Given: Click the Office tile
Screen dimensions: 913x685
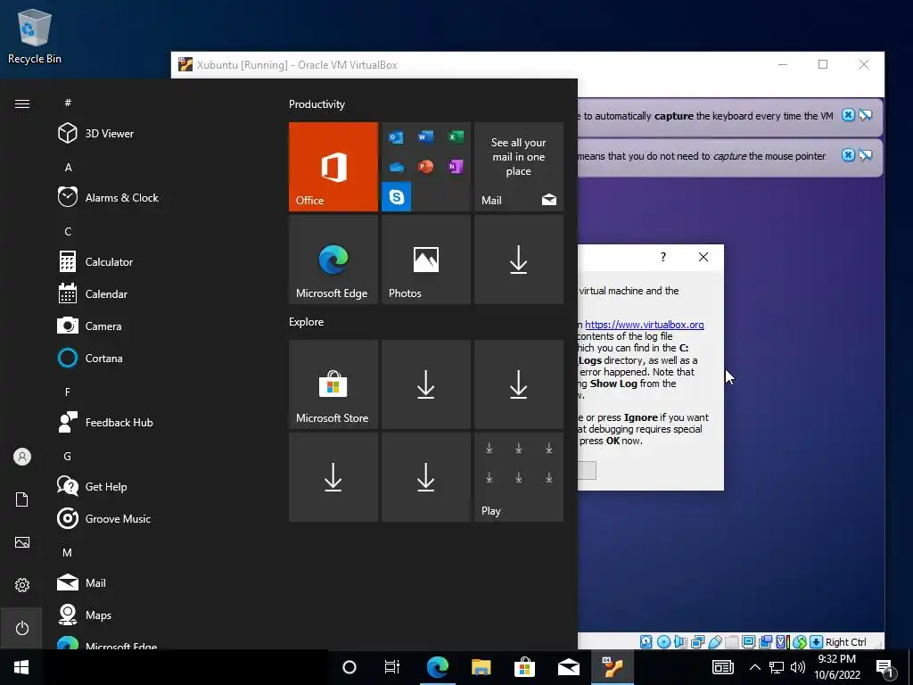Looking at the screenshot, I should click(333, 167).
